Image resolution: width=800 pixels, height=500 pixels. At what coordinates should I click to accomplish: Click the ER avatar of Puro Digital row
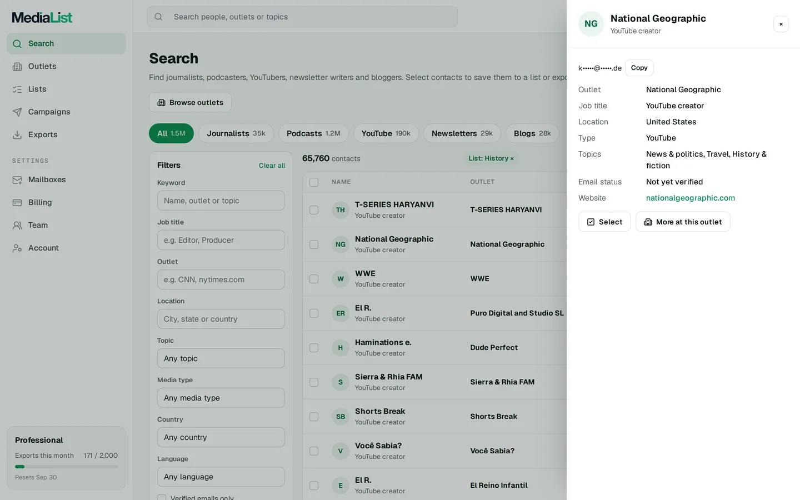click(341, 313)
